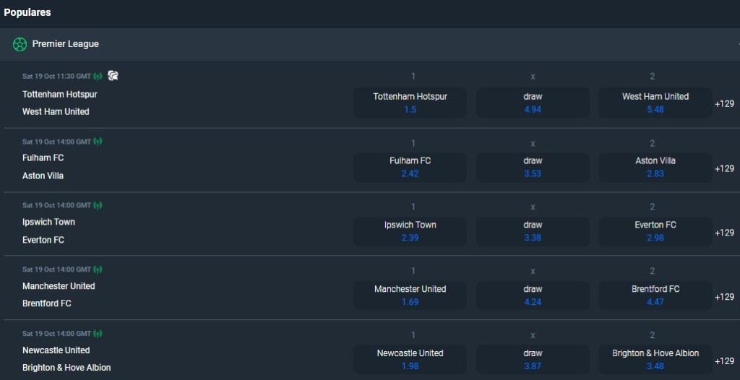Choose Brentford FC odds 4.47

655,295
